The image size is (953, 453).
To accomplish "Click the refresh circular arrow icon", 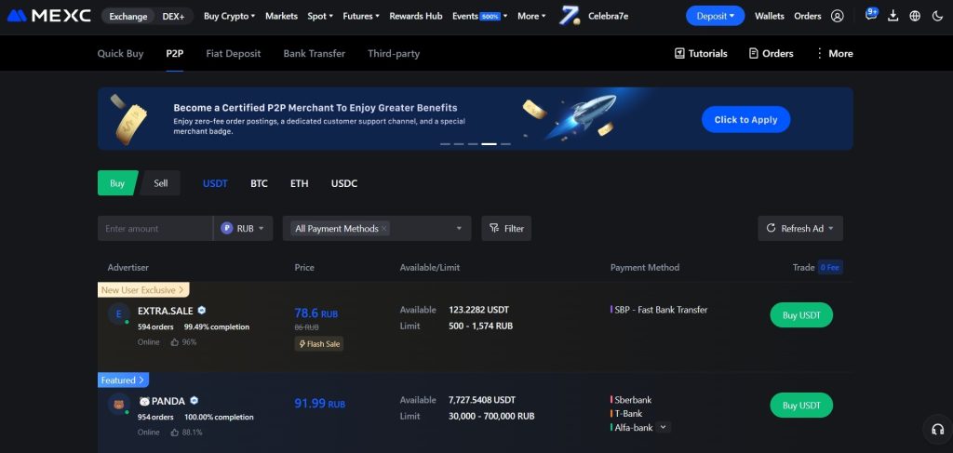I will pos(771,228).
